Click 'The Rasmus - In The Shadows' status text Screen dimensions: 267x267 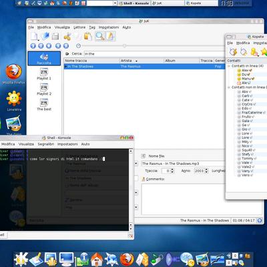(x=204, y=220)
